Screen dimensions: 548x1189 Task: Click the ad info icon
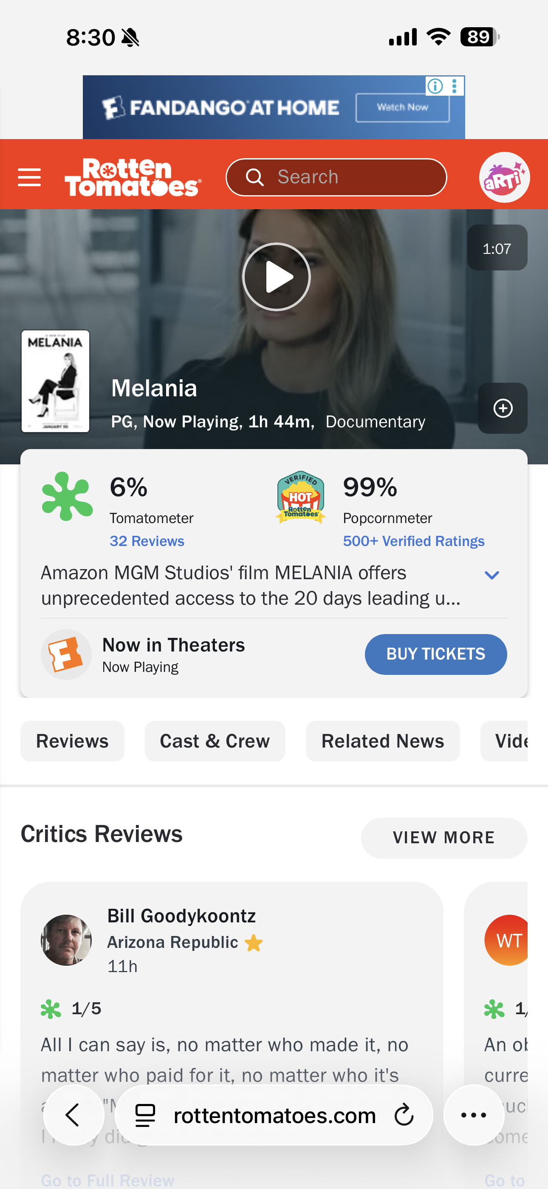click(x=435, y=86)
